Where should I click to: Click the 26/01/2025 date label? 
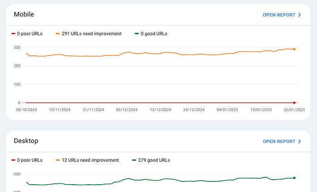point(294,110)
